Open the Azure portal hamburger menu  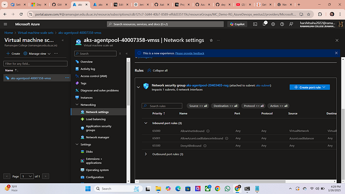pyautogui.click(x=5, y=24)
